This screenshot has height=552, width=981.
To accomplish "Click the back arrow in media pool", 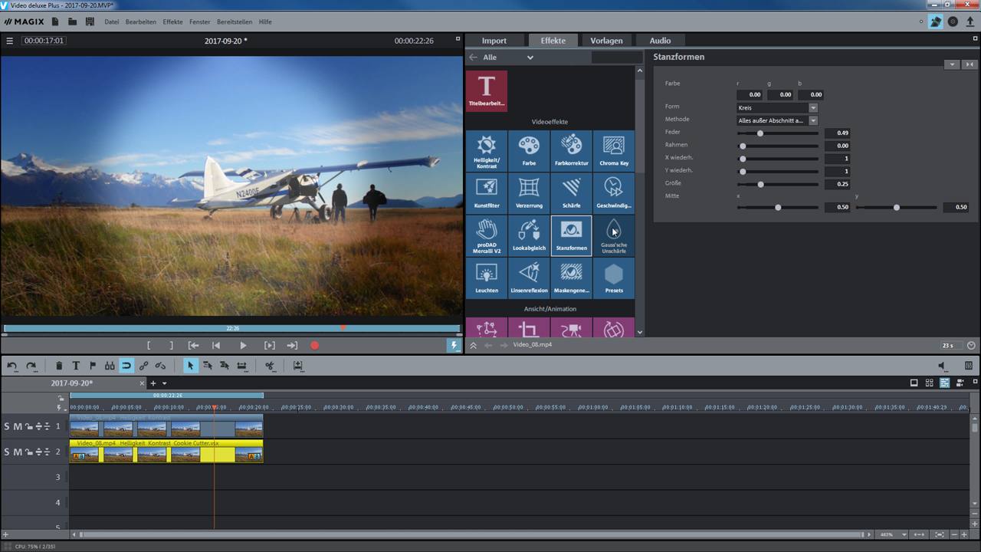I will pos(473,58).
